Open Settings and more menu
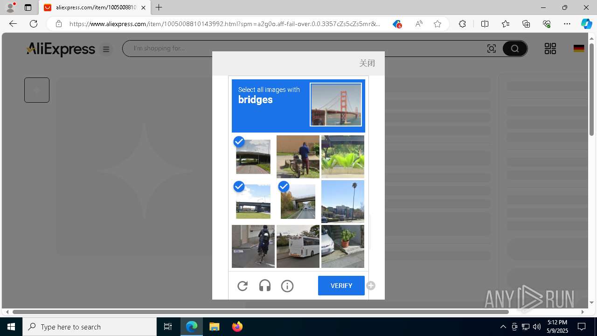Viewport: 597px width, 336px height. coord(567,24)
